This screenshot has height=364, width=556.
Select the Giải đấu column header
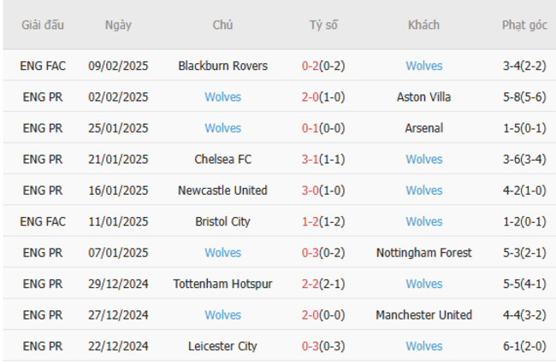[43, 25]
